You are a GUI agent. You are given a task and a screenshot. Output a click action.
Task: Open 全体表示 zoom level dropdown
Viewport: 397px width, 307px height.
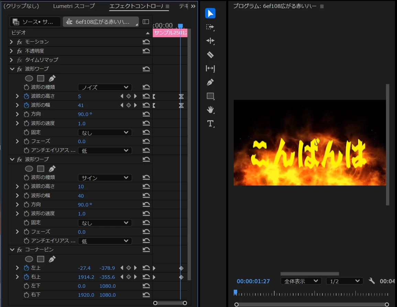(301, 281)
